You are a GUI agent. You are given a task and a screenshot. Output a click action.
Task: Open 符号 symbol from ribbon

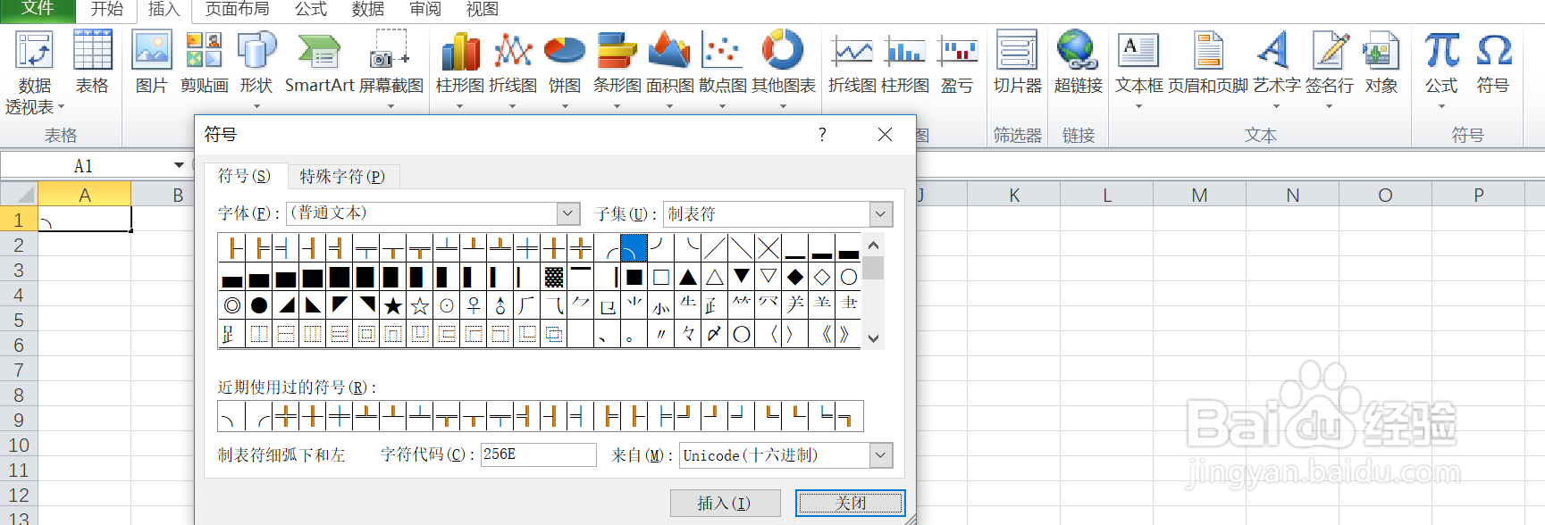coord(1493,62)
